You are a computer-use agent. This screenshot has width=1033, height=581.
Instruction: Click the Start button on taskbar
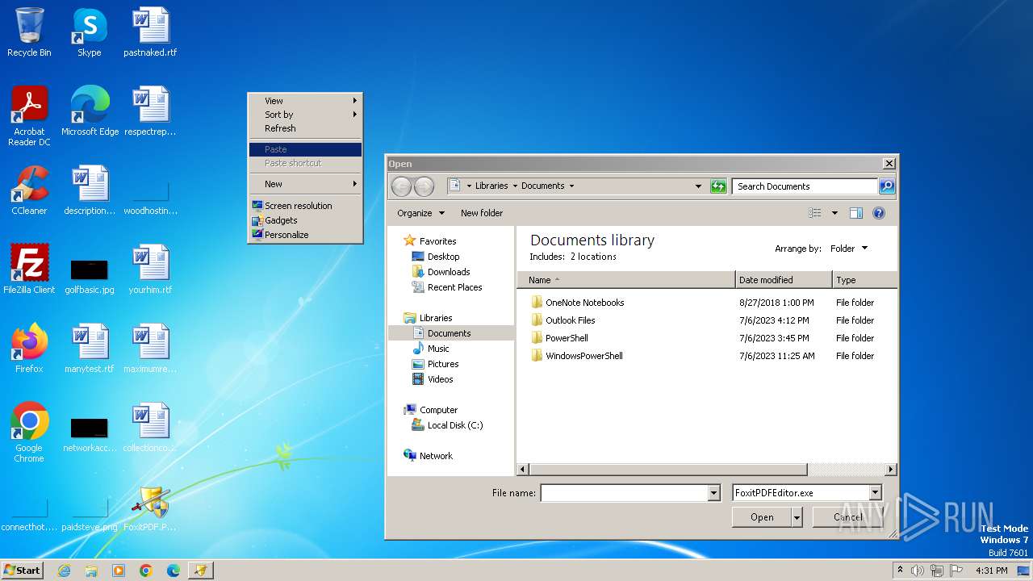tap(22, 570)
